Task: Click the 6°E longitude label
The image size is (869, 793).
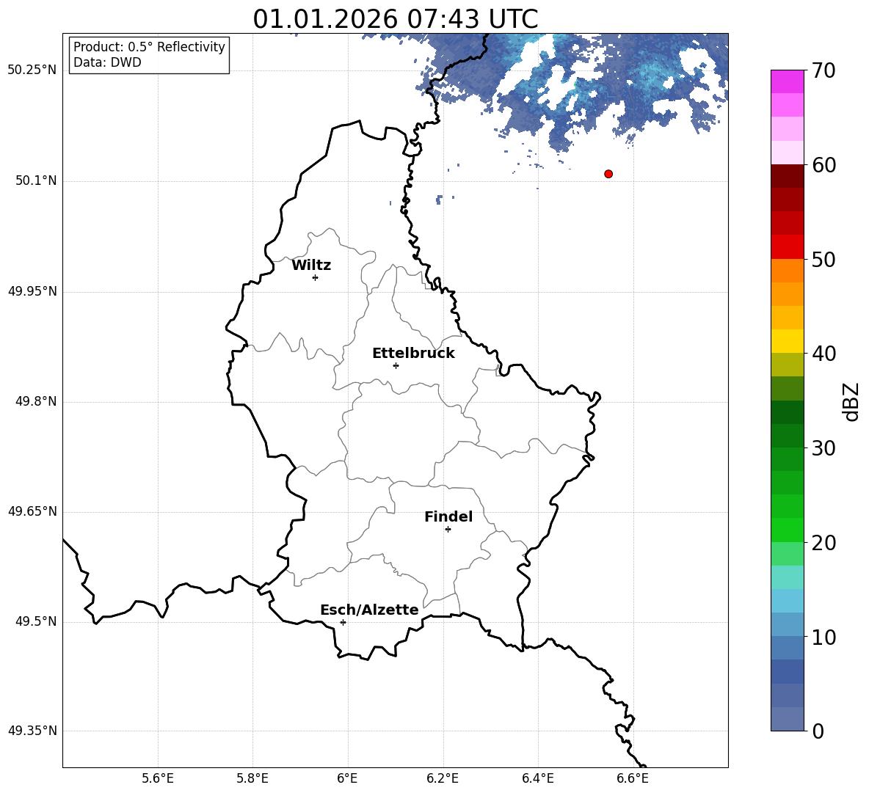Action: coord(347,779)
